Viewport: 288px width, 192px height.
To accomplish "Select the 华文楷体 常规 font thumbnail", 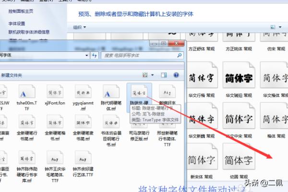I will click(274, 75).
